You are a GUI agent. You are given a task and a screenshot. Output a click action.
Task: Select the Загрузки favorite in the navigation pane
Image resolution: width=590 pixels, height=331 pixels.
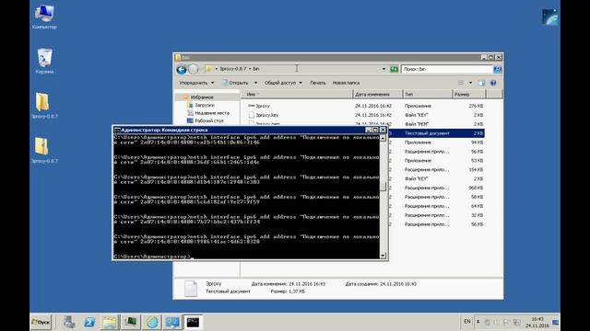point(201,105)
